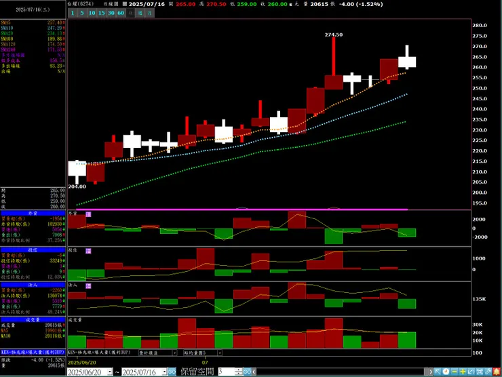The image size is (502, 377).
Task: Switch to 1-minute chart interval
Action: click(73, 13)
